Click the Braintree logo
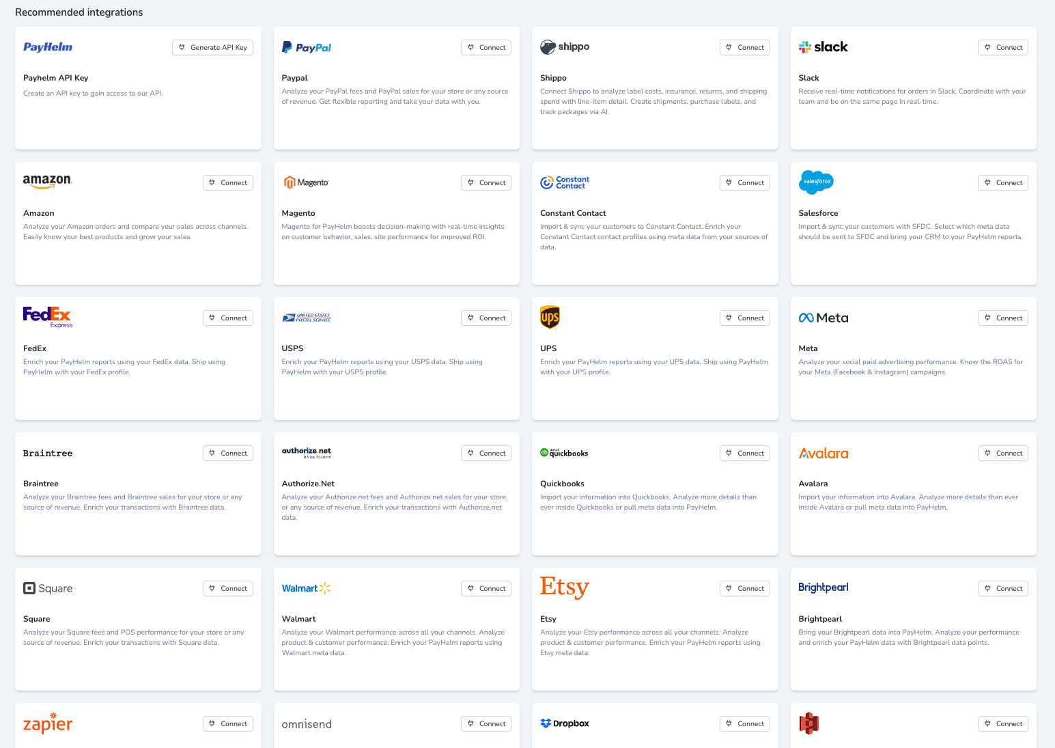Viewport: 1055px width, 748px height. 48,453
